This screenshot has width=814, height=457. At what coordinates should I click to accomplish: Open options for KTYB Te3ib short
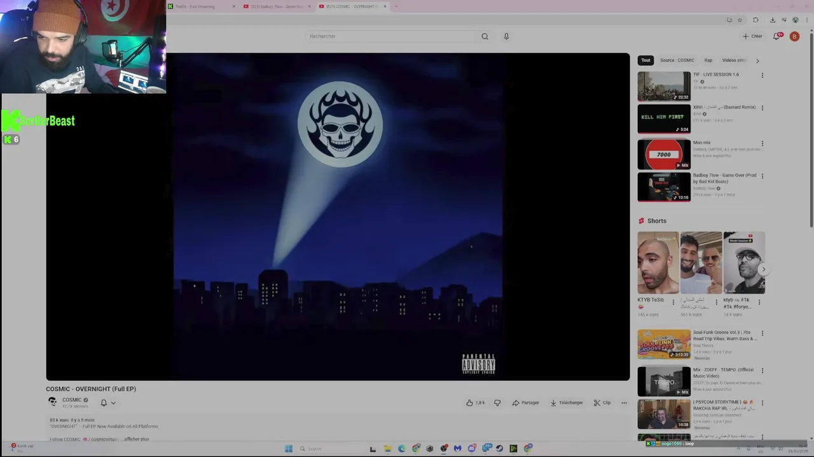coord(673,302)
